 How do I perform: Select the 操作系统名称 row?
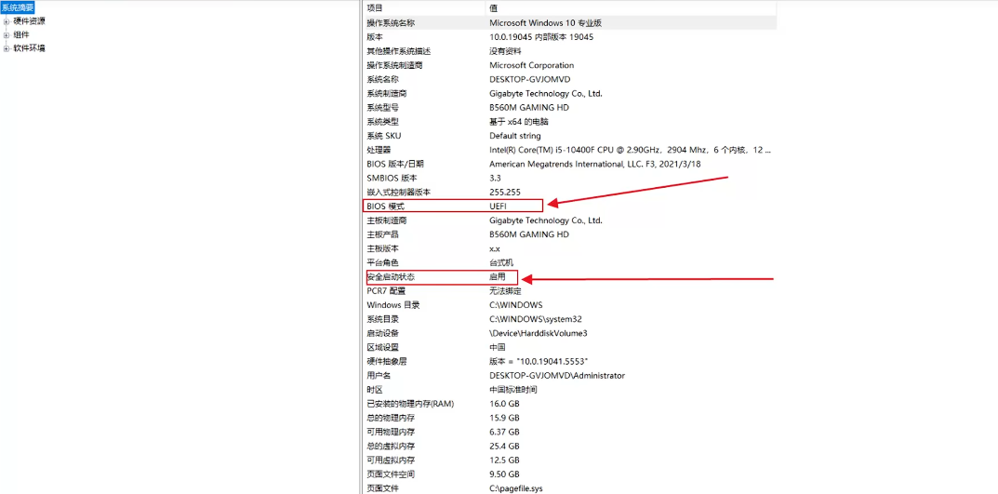pos(391,22)
